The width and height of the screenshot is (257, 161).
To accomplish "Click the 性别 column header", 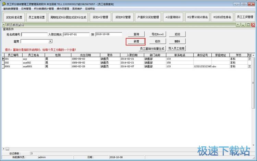I will click(x=58, y=55).
